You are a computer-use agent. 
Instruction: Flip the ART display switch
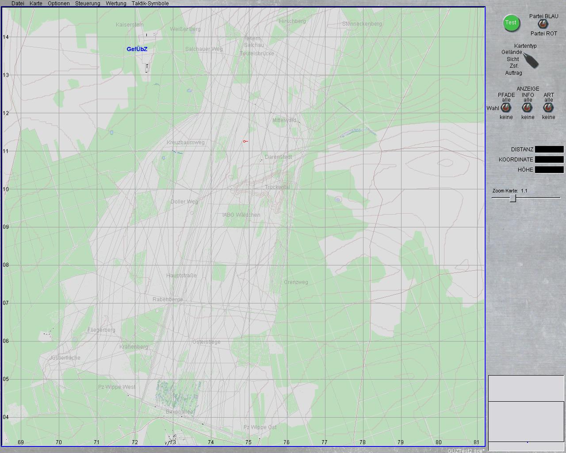point(548,108)
